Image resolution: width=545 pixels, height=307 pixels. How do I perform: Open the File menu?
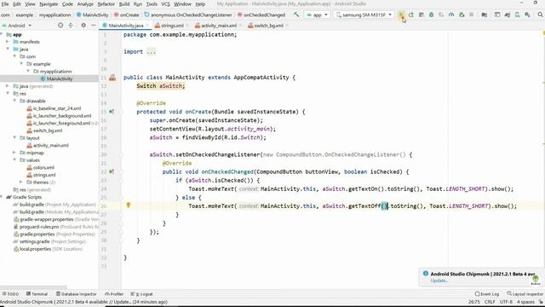[5, 4]
